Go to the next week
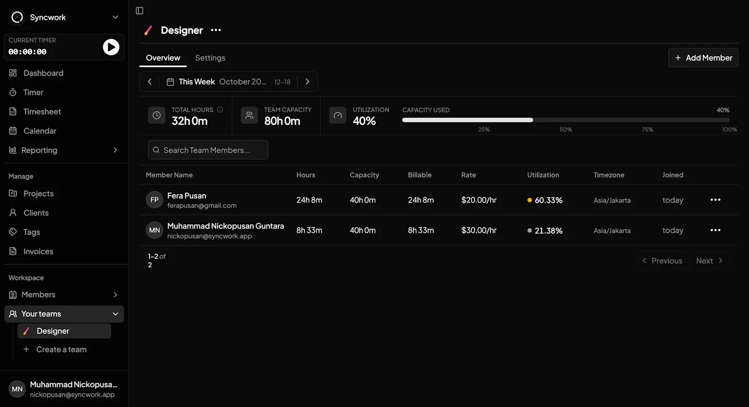 click(x=308, y=82)
